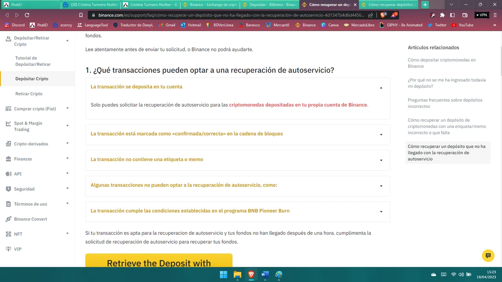Click the Brave Rewards triangle icon
The height and width of the screenshot is (282, 502).
click(x=395, y=15)
